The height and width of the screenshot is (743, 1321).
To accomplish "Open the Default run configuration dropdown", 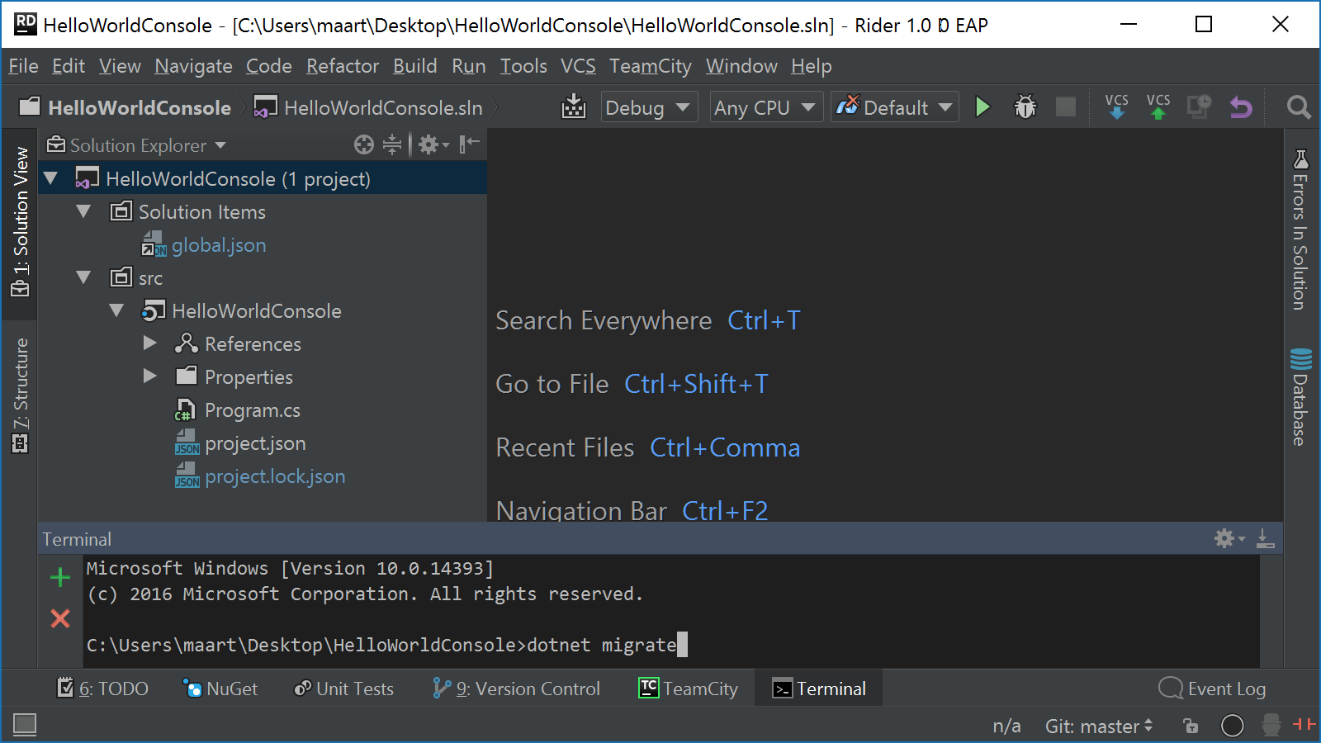I will pyautogui.click(x=895, y=107).
